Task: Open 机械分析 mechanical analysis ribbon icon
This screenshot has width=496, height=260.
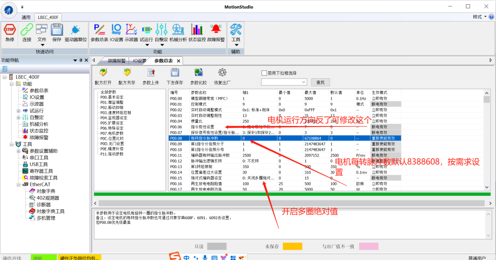Action: [178, 29]
